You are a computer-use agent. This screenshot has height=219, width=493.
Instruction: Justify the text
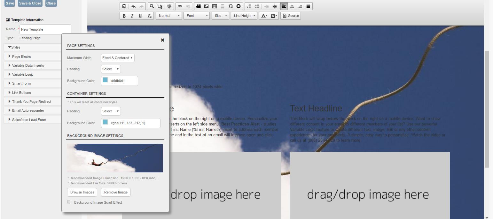[x=308, y=6]
